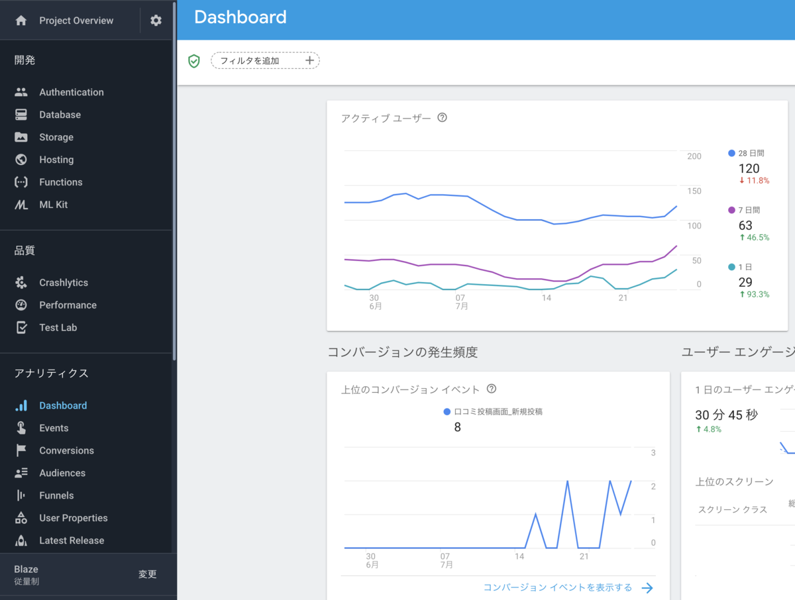
Task: Click the ML Kit icon
Action: pyautogui.click(x=21, y=205)
